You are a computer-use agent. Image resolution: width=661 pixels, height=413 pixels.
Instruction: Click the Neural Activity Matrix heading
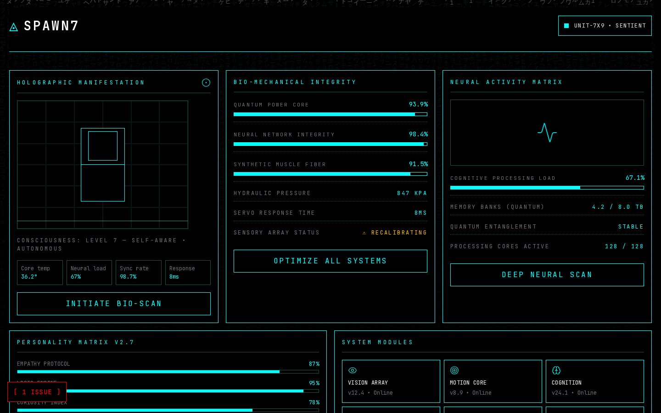(x=506, y=82)
